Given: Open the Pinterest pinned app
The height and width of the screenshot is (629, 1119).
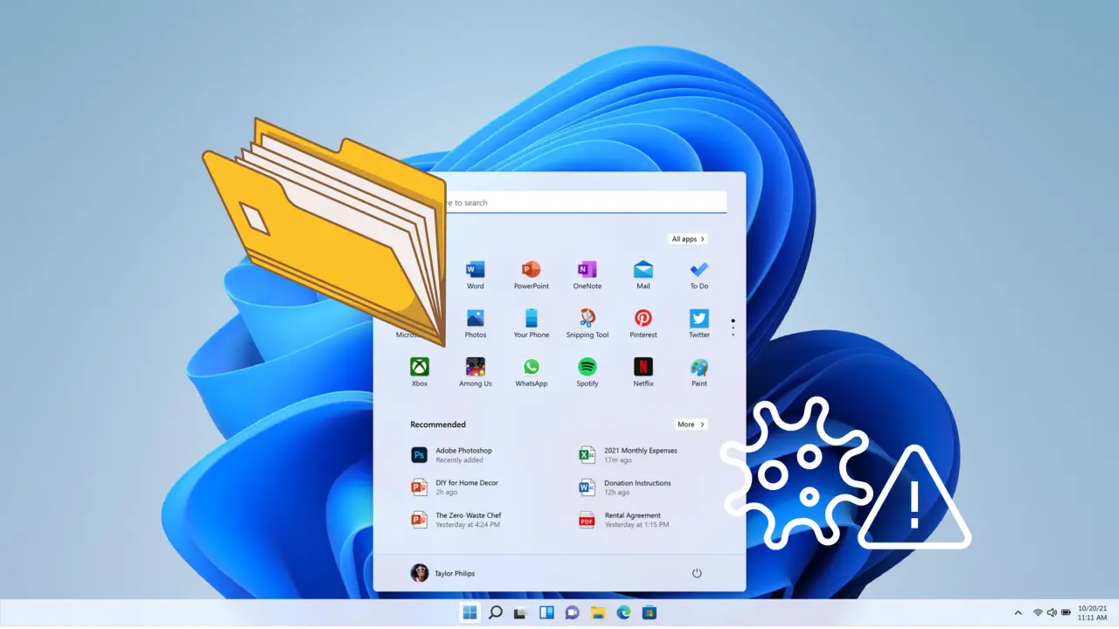Looking at the screenshot, I should 643,319.
